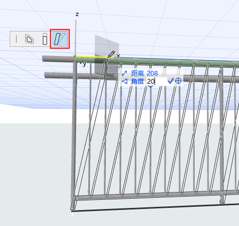Click the 距离 distance label
This screenshot has height=226, width=239.
click(x=137, y=73)
